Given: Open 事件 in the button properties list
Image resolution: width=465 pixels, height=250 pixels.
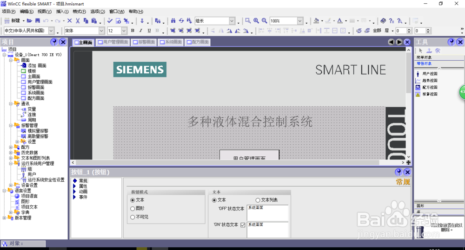Looking at the screenshot, I should coord(83,197).
